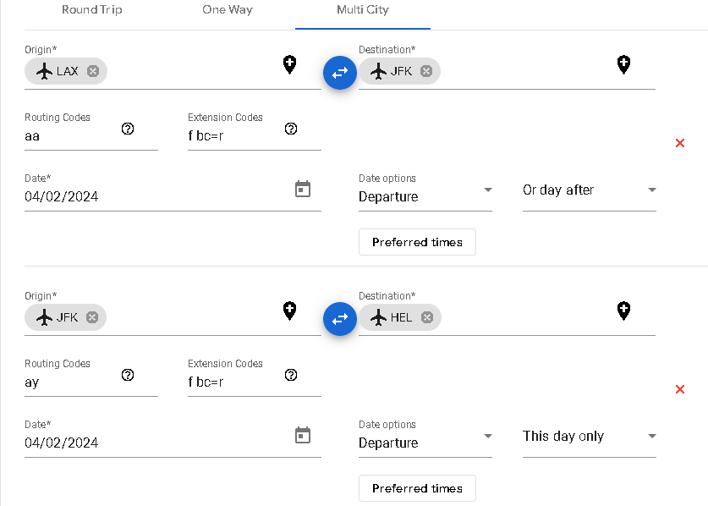Show help for 'aa' routing codes
This screenshot has width=708, height=506.
coord(128,129)
